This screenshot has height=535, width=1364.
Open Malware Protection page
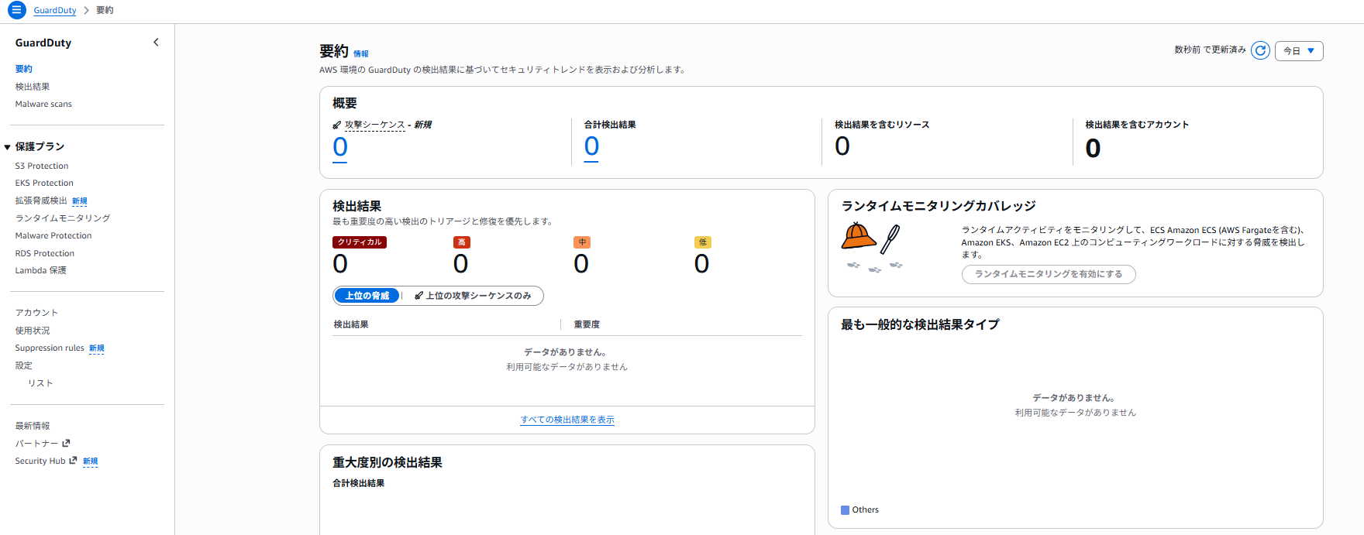pos(53,235)
